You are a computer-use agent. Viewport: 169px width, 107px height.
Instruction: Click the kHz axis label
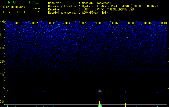tap(2, 22)
